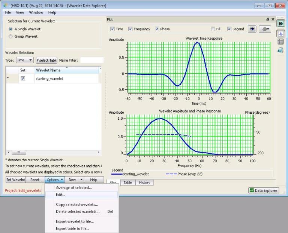Choose Export table to file
288x233 pixels.
81,229
